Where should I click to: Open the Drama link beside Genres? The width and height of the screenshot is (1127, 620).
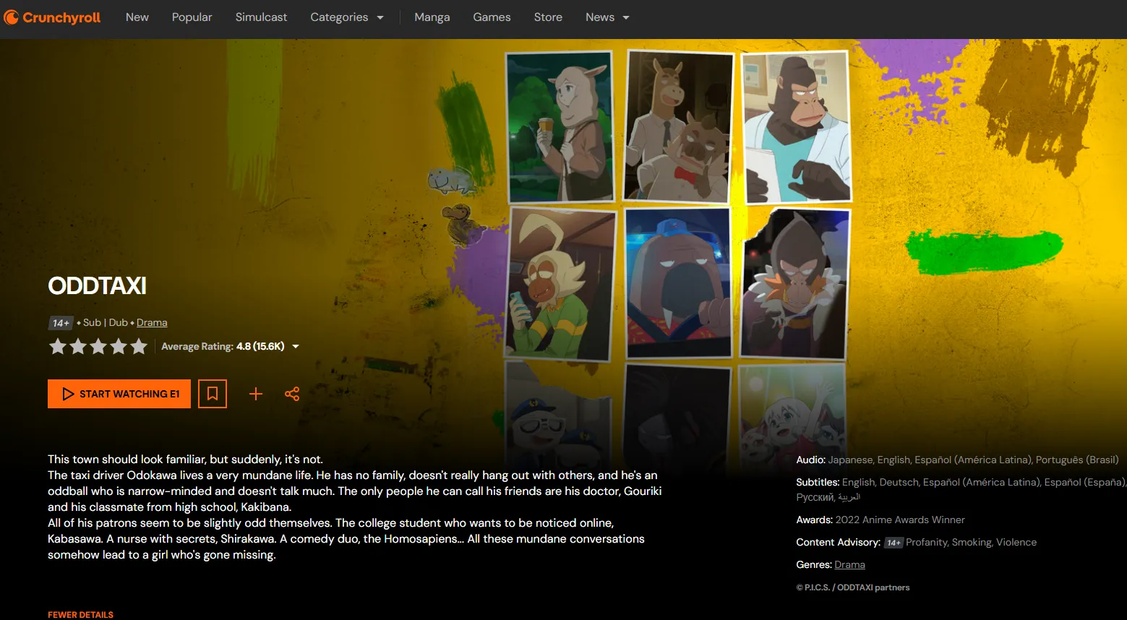click(x=849, y=565)
